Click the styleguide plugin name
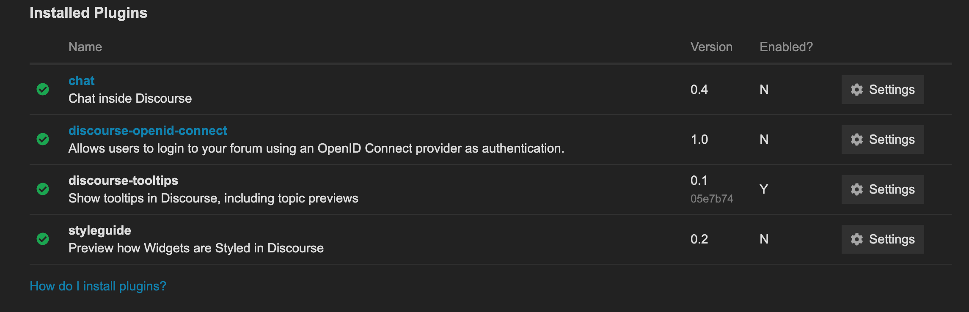The height and width of the screenshot is (312, 969). coord(100,230)
